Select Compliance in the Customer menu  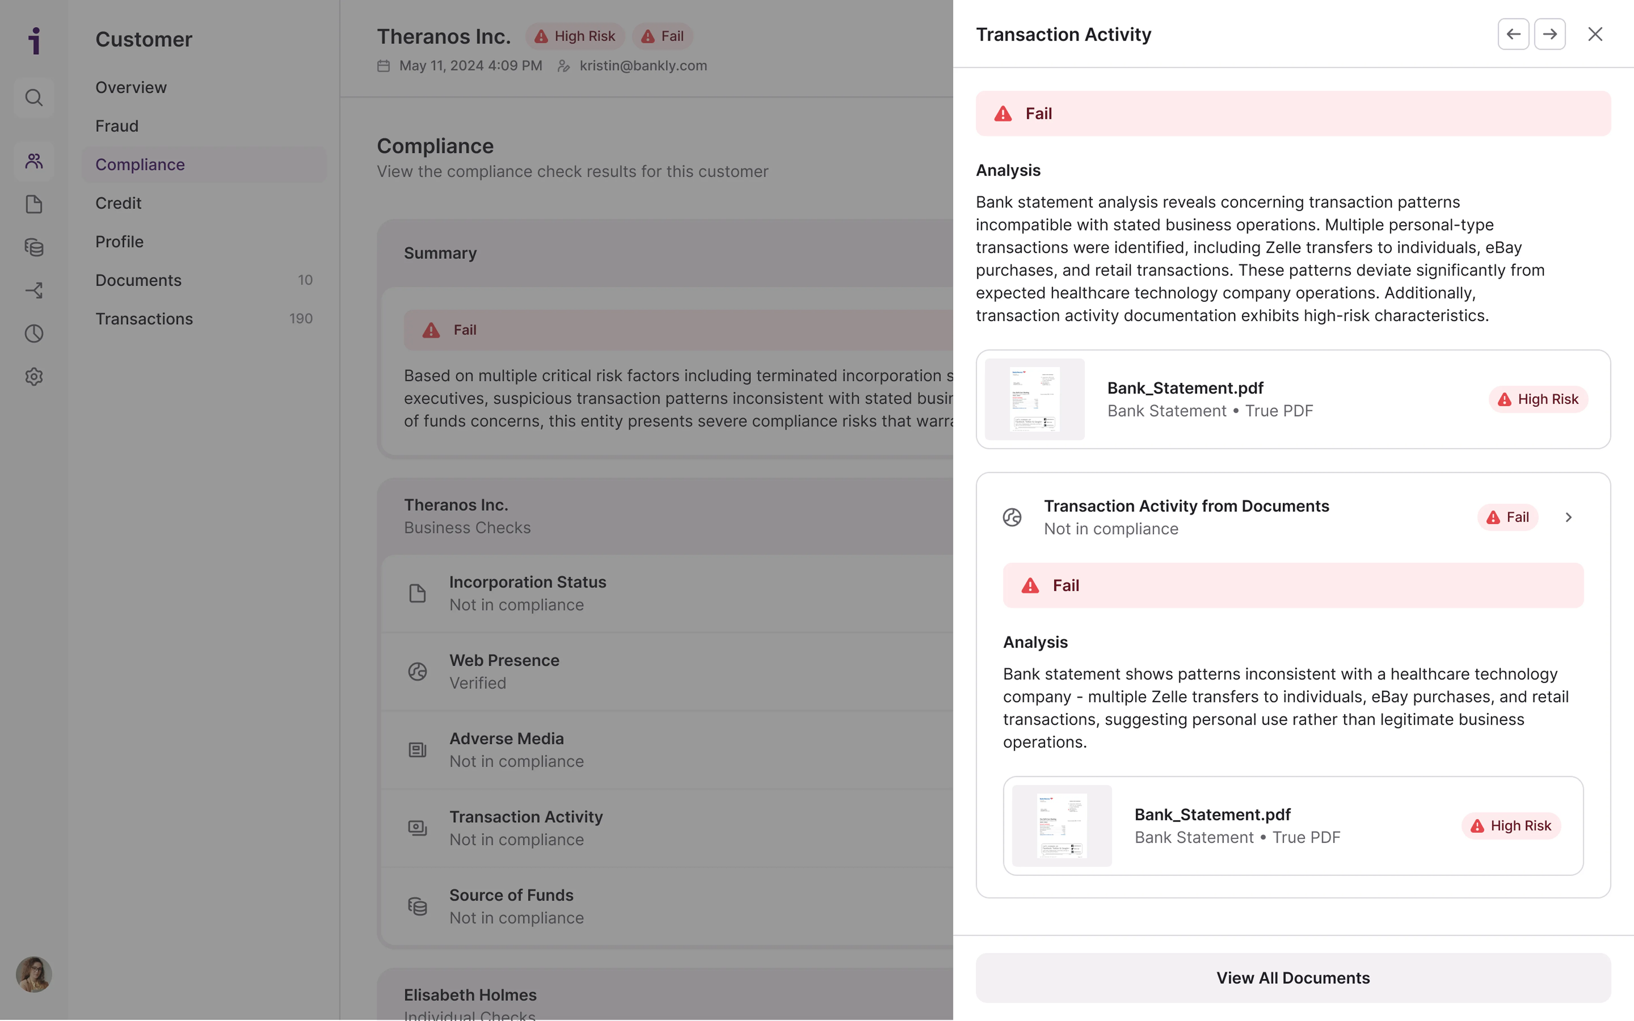(x=204, y=164)
